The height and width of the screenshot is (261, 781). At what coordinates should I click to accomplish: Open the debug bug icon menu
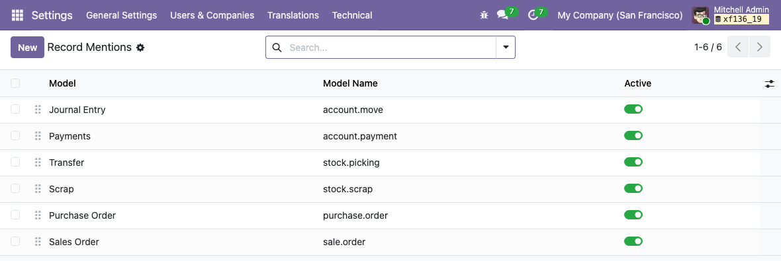point(484,15)
